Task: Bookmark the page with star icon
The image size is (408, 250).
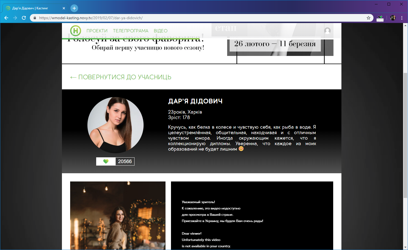Action: (369, 18)
